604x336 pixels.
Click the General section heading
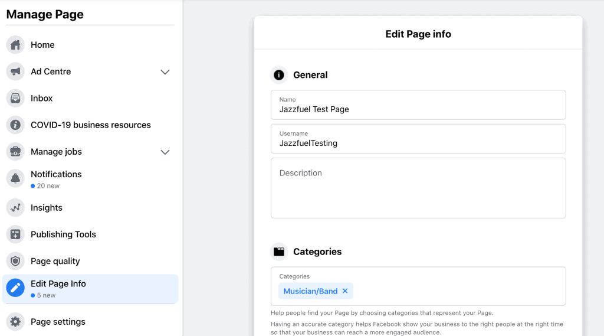pos(310,75)
